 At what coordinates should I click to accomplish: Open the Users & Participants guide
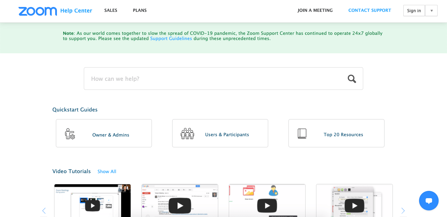tap(220, 133)
